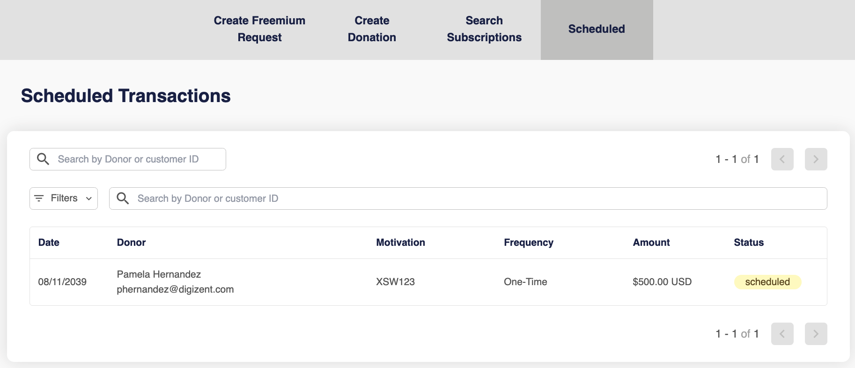Go to previous page using top arrow
Image resolution: width=855 pixels, height=368 pixels.
point(782,159)
